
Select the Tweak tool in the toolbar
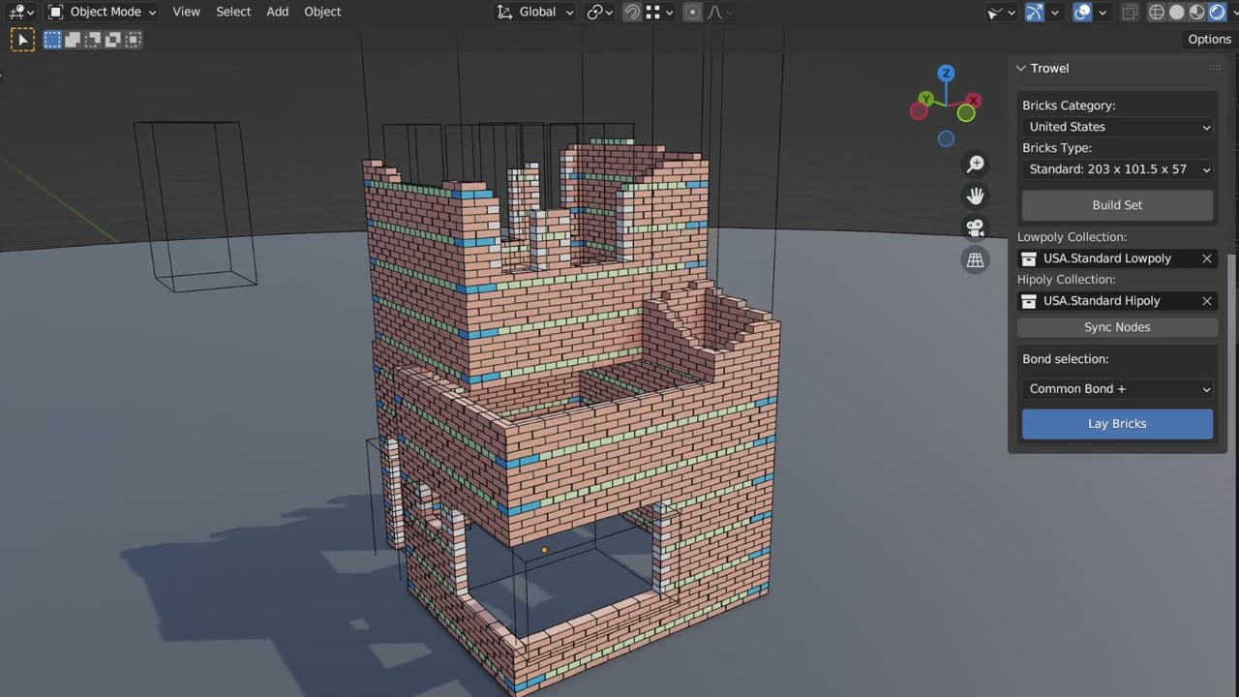(22, 39)
